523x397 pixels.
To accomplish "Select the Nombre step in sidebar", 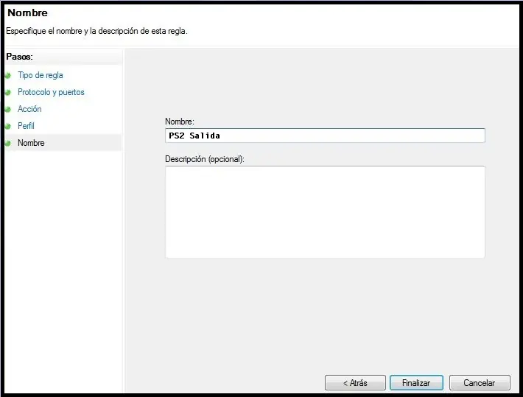I will point(31,143).
